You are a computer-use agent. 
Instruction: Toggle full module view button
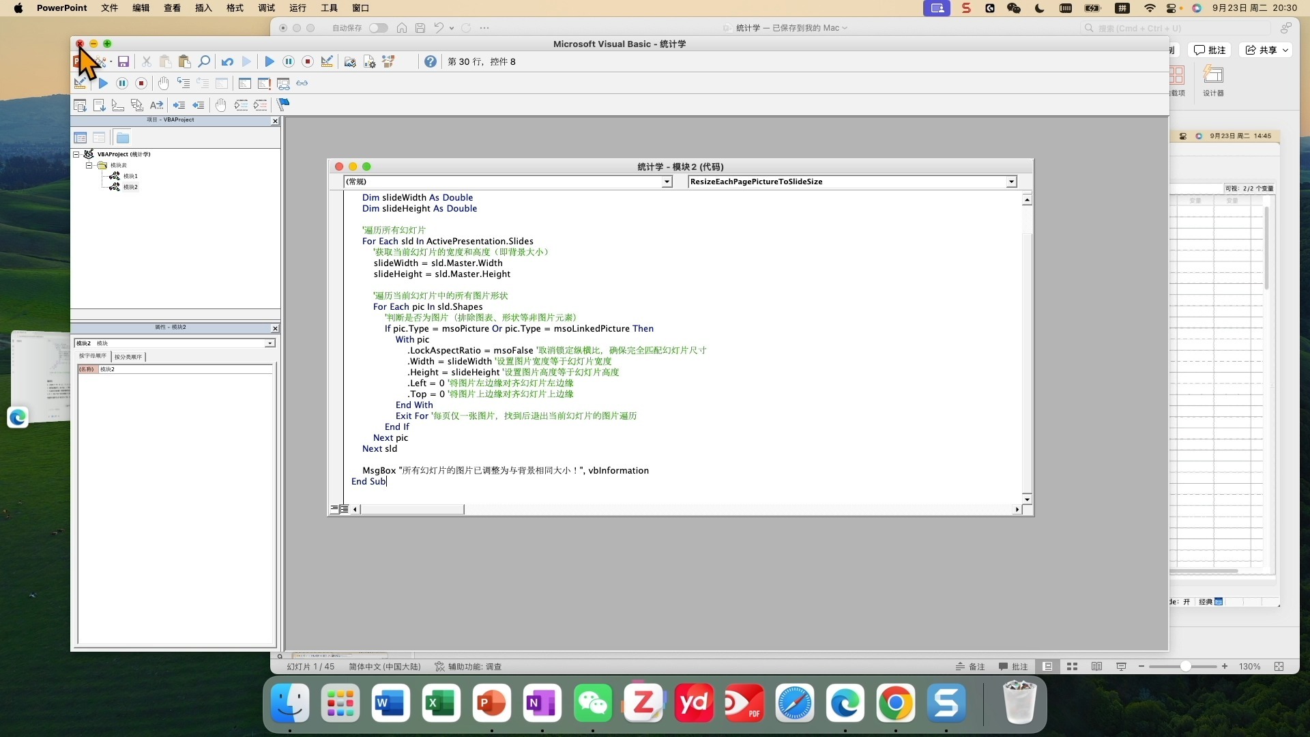pos(345,509)
